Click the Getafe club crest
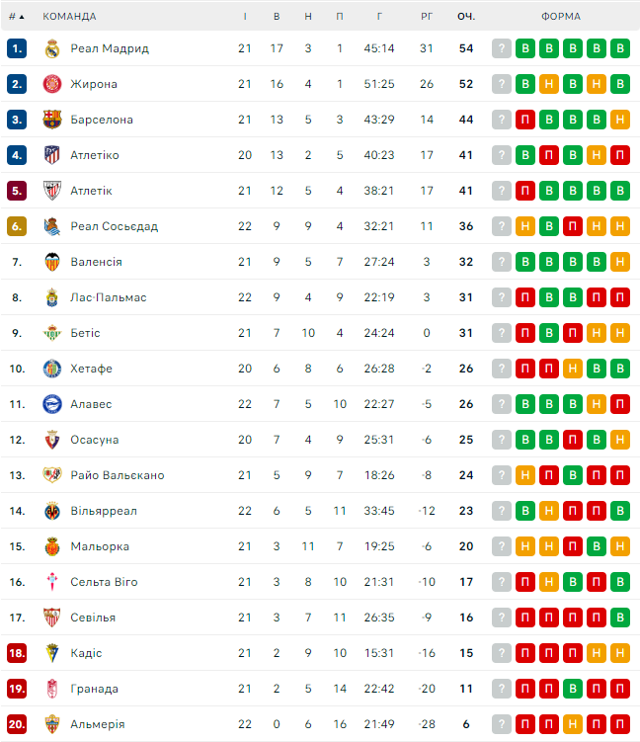Image resolution: width=640 pixels, height=742 pixels. (x=52, y=369)
